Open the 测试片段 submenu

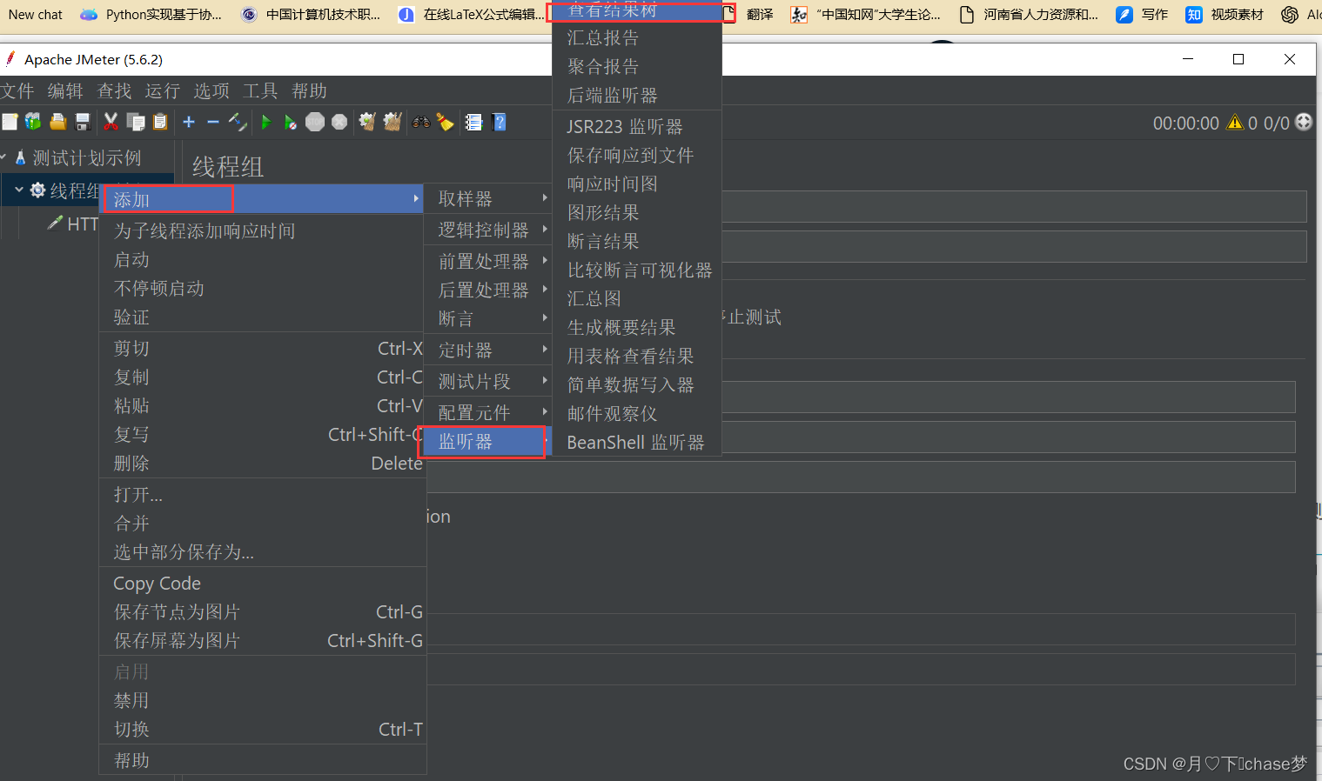(488, 382)
